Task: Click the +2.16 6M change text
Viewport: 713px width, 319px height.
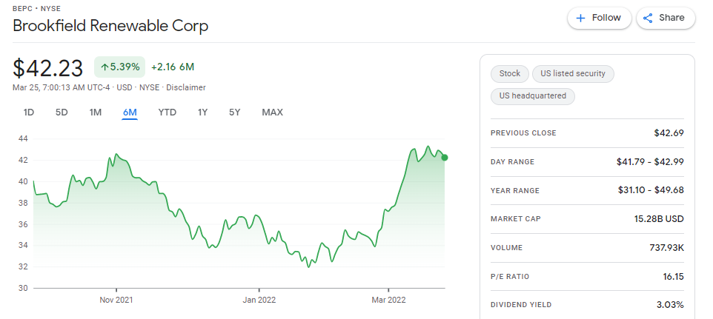Action: [173, 67]
